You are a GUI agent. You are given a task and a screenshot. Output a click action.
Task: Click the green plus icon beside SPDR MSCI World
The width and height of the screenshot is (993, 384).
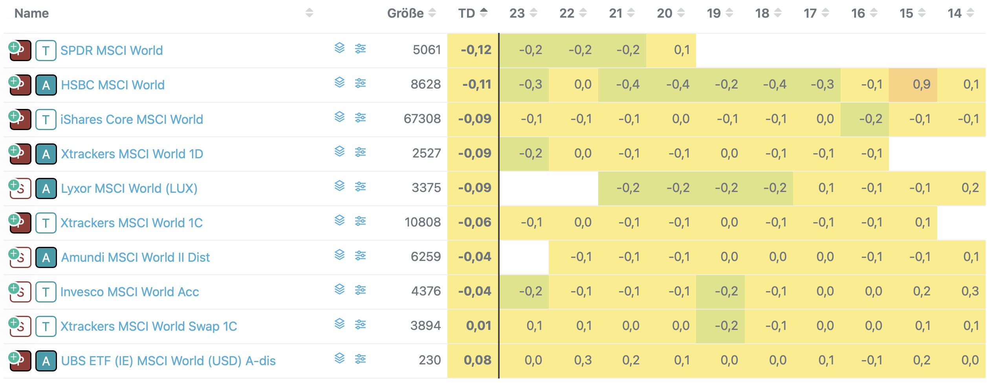(x=14, y=47)
